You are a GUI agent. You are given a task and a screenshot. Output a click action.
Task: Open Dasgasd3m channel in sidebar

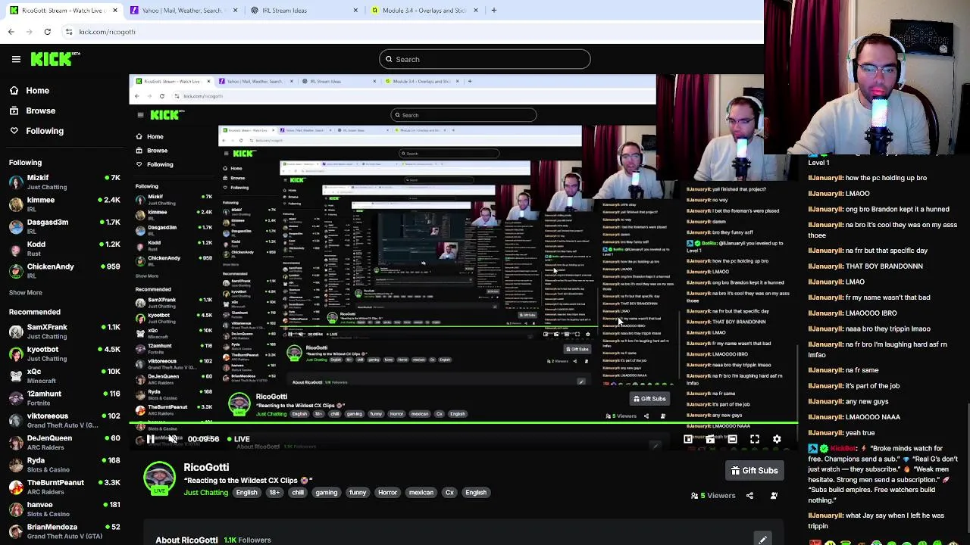click(64, 226)
